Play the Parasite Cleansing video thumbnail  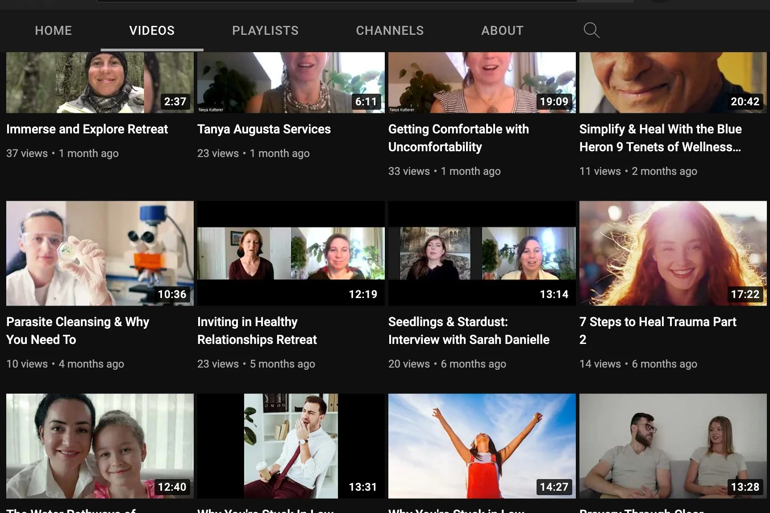tap(100, 253)
